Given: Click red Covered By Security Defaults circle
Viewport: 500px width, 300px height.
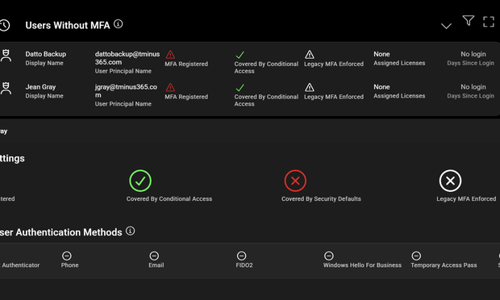Looking at the screenshot, I should [x=295, y=181].
